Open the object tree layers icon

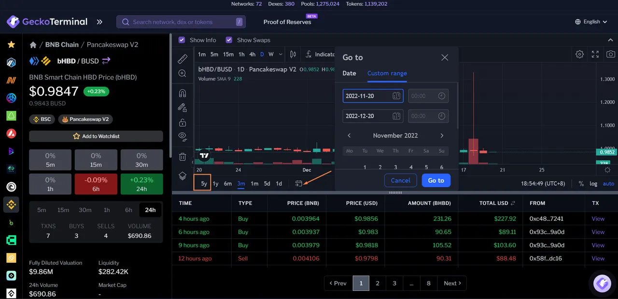coord(183,176)
